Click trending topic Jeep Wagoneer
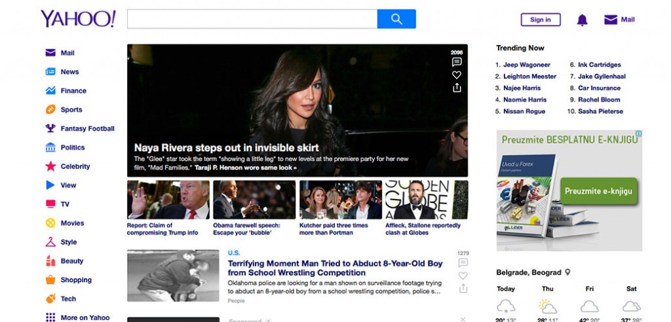671x322 pixels. click(x=527, y=65)
